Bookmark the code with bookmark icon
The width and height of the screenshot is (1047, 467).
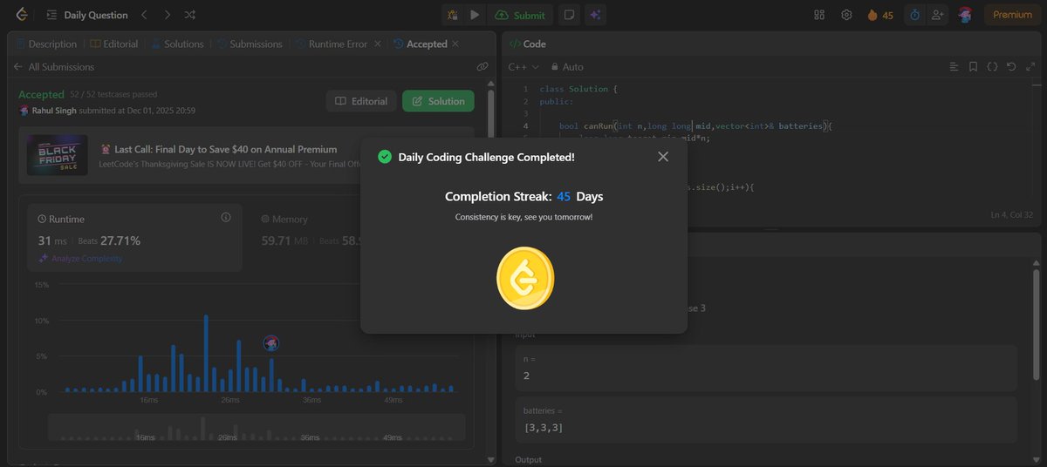click(973, 66)
